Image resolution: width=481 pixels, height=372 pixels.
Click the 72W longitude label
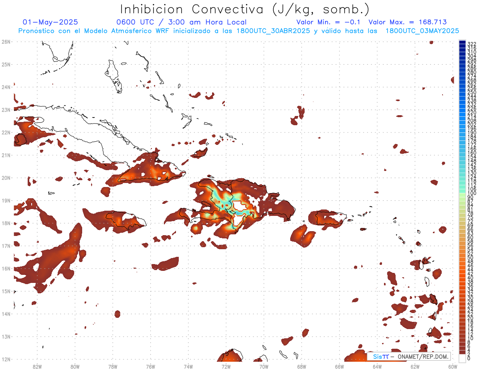[226, 366]
